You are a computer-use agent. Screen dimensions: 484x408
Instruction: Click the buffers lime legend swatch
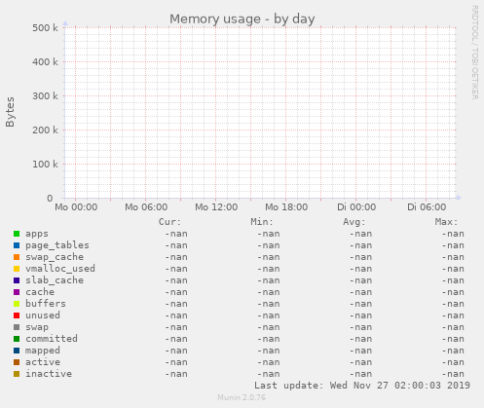point(17,304)
